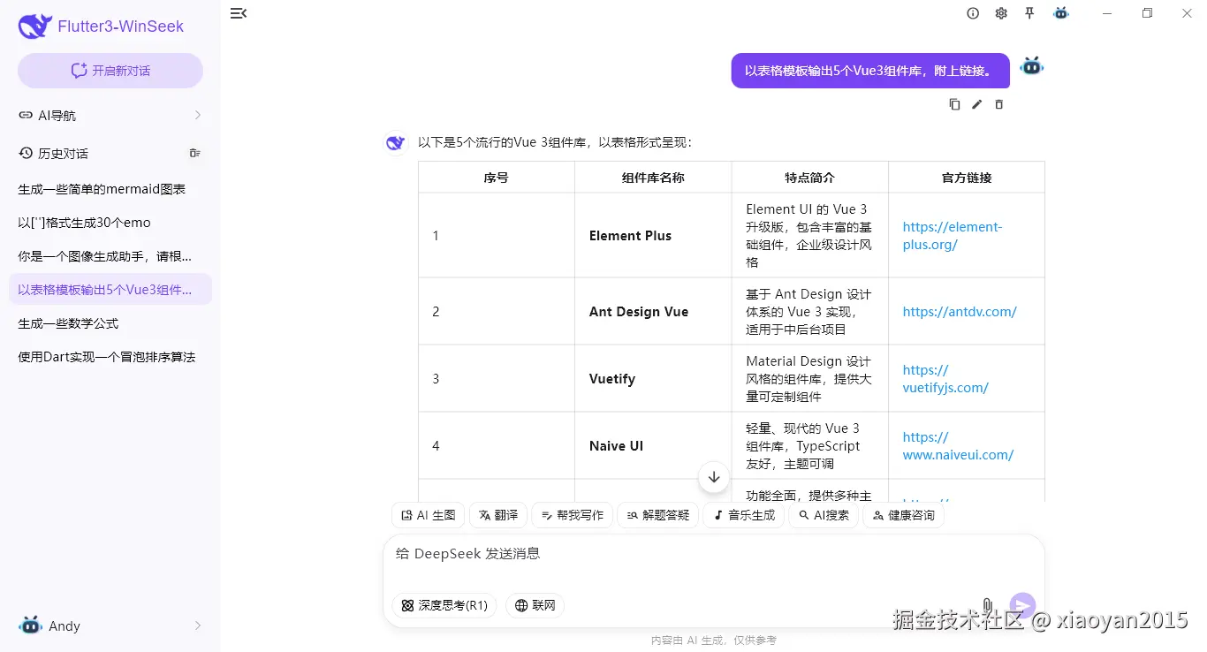The image size is (1207, 652).
Task: Toggle 联网 web access on
Action: [x=535, y=605]
